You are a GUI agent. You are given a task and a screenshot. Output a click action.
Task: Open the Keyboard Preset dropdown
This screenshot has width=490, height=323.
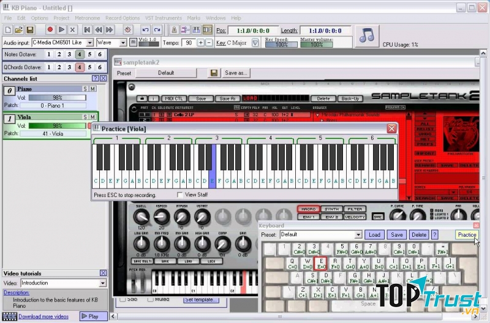tap(358, 235)
